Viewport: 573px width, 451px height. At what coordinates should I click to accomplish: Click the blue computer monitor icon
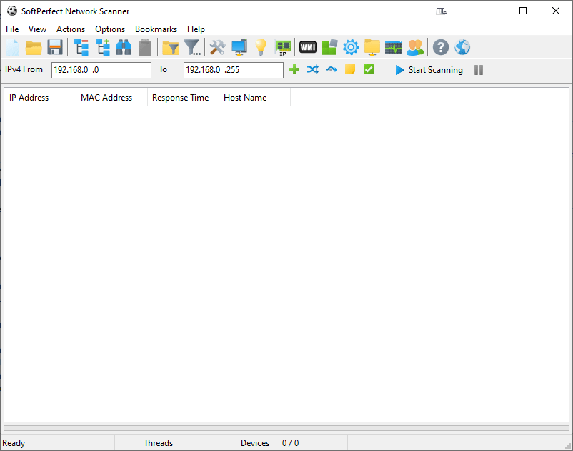coord(239,47)
